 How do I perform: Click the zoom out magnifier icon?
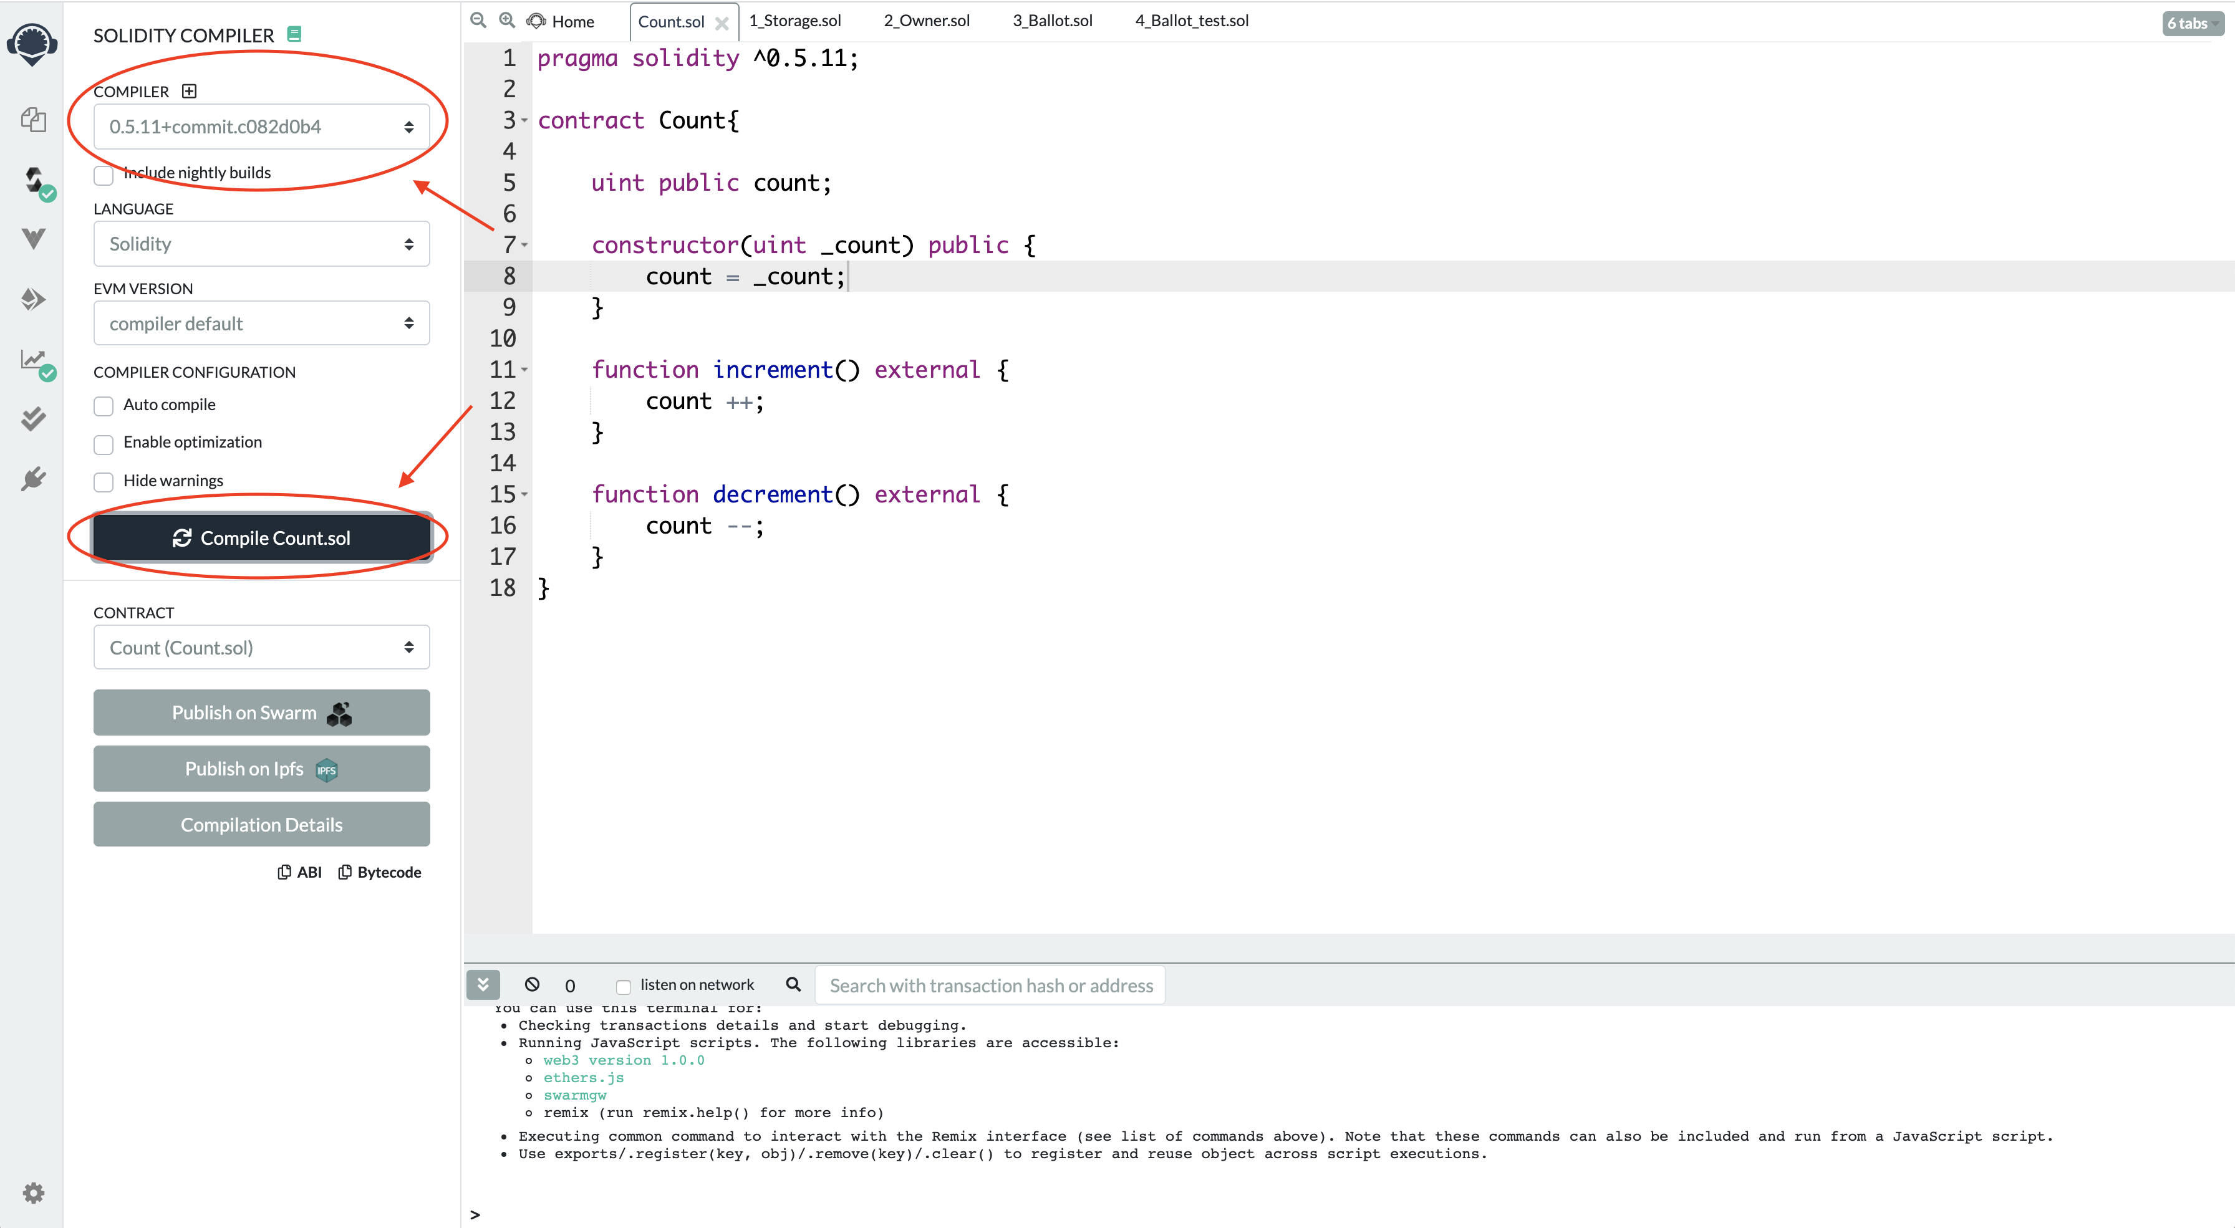click(478, 20)
